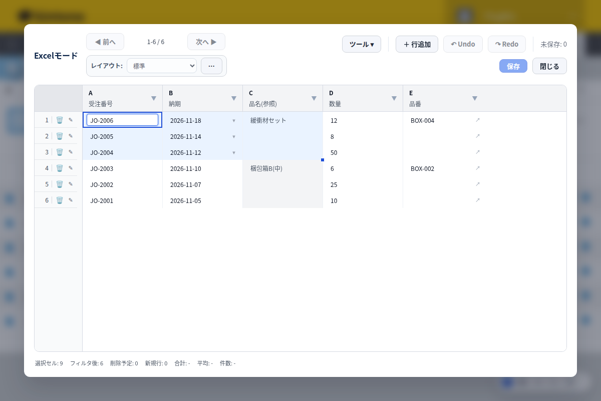Screen dimensions: 601x401
Task: Delete row 2 with trash icon
Action: [60, 136]
